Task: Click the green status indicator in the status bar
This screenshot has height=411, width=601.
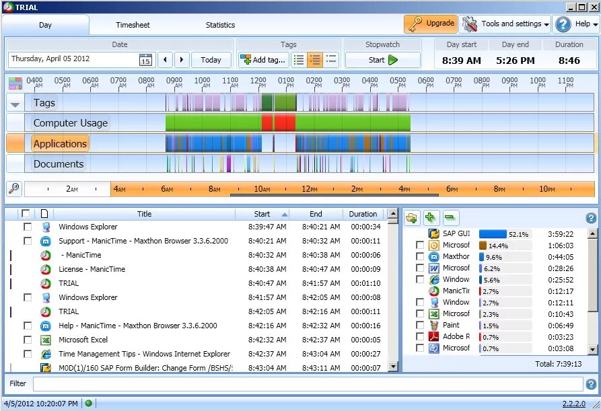Action: [x=89, y=404]
